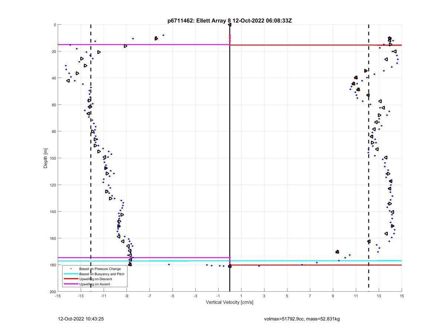
Task: Click x-axis tick label '1'
Action: (241, 296)
